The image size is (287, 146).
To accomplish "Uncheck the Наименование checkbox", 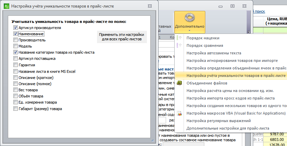I will pyautogui.click(x=15, y=34).
